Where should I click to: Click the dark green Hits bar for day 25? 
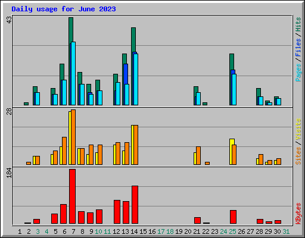(x=232, y=61)
